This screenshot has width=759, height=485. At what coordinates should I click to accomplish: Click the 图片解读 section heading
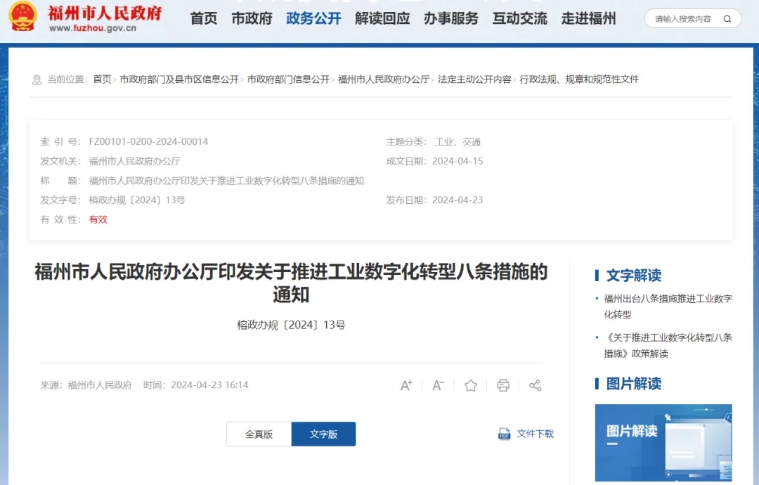634,384
